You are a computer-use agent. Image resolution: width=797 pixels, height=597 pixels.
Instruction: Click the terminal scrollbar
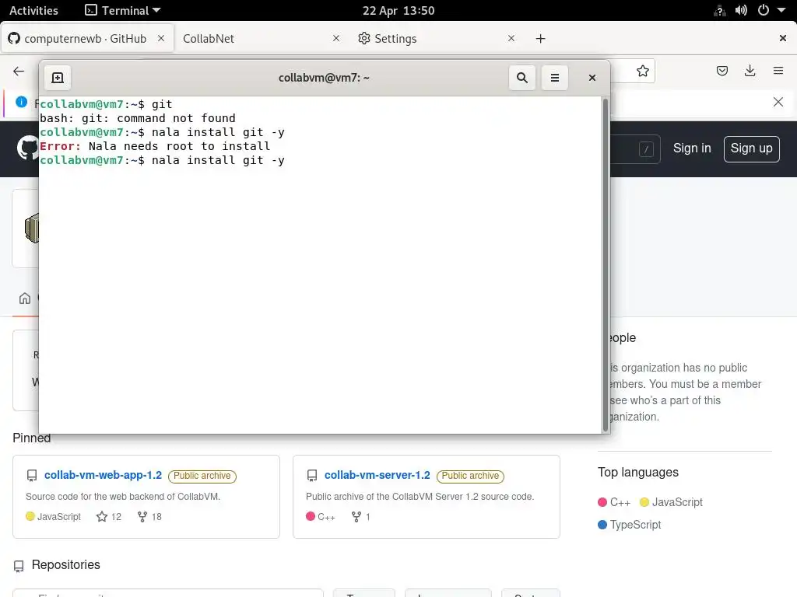pyautogui.click(x=605, y=264)
